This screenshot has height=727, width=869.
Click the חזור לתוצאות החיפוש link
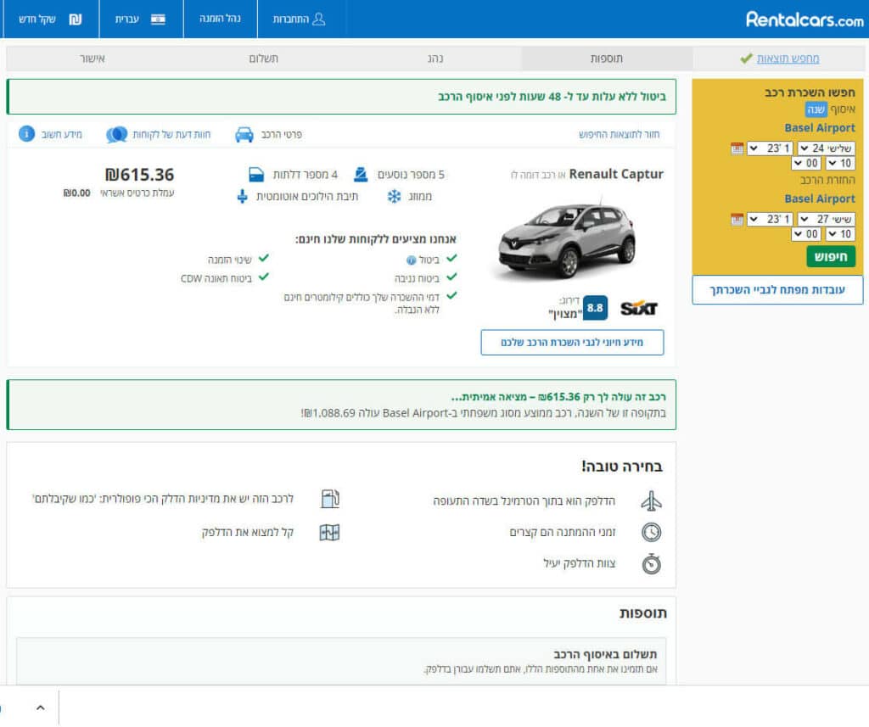coord(618,135)
